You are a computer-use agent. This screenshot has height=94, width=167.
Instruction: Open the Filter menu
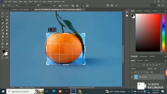point(36,2)
